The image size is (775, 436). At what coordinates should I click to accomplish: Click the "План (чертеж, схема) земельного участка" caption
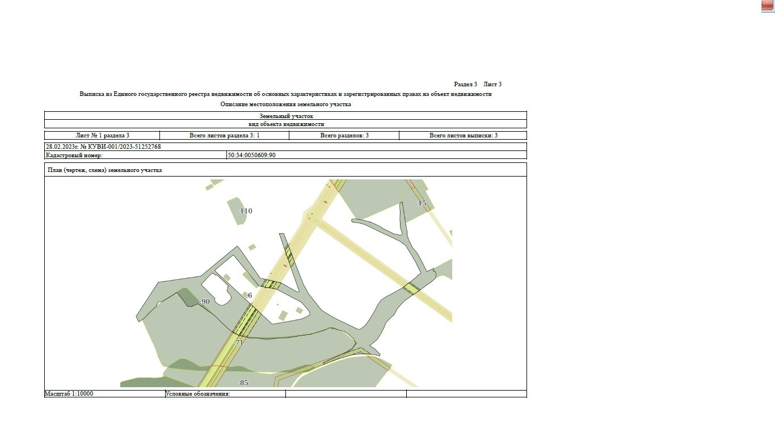point(105,170)
